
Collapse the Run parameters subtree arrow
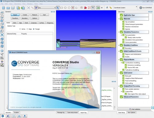(121, 35)
